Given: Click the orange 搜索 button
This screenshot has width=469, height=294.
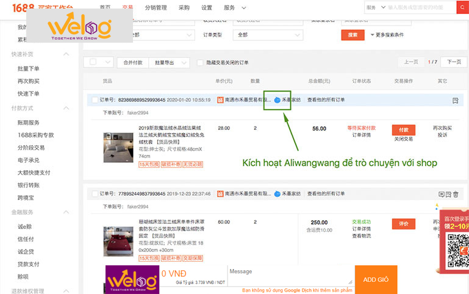Looking at the screenshot, I should (353, 35).
